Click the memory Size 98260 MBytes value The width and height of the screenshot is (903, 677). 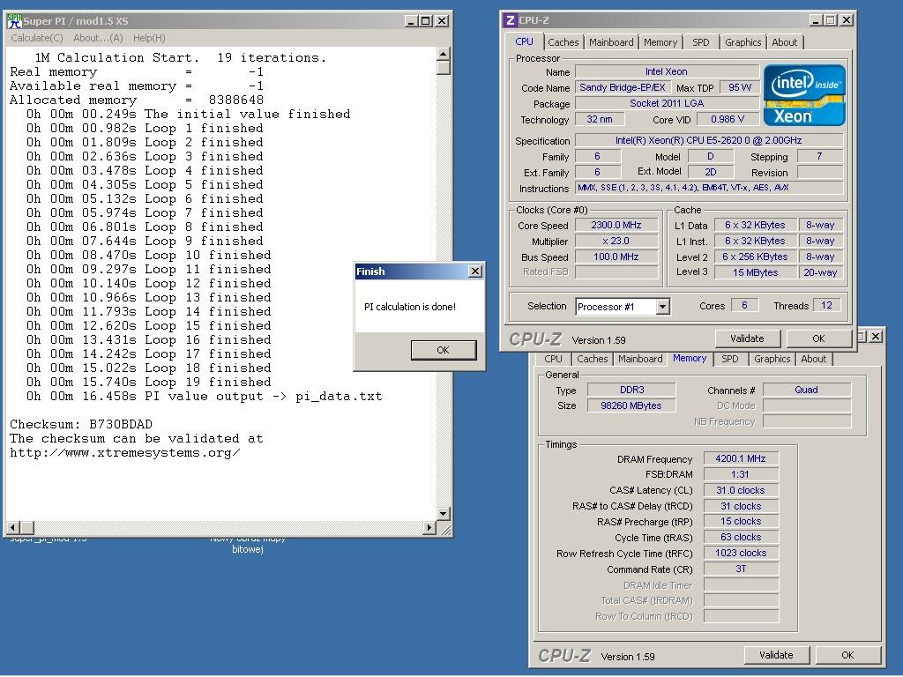coord(631,405)
